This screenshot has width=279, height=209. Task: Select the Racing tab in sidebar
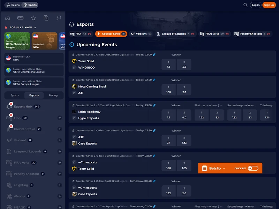tap(53, 95)
